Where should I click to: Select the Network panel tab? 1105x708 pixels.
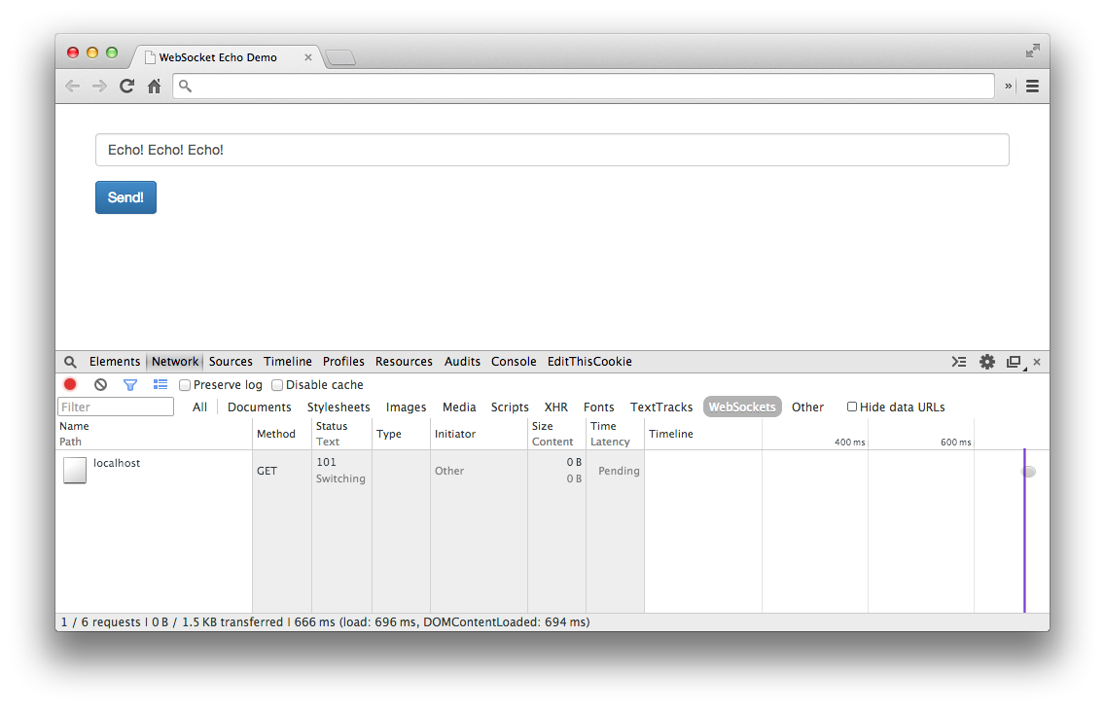175,362
